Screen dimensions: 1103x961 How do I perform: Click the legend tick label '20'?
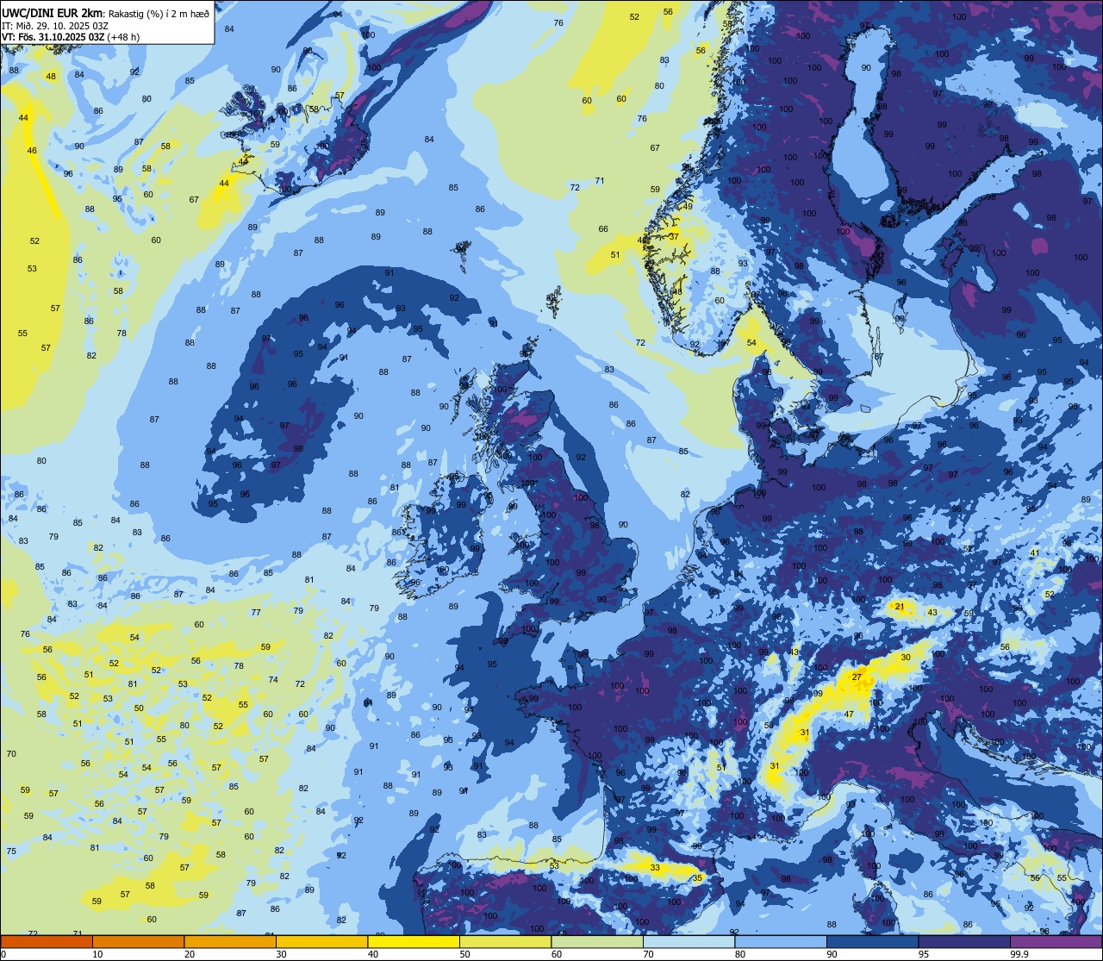(190, 954)
